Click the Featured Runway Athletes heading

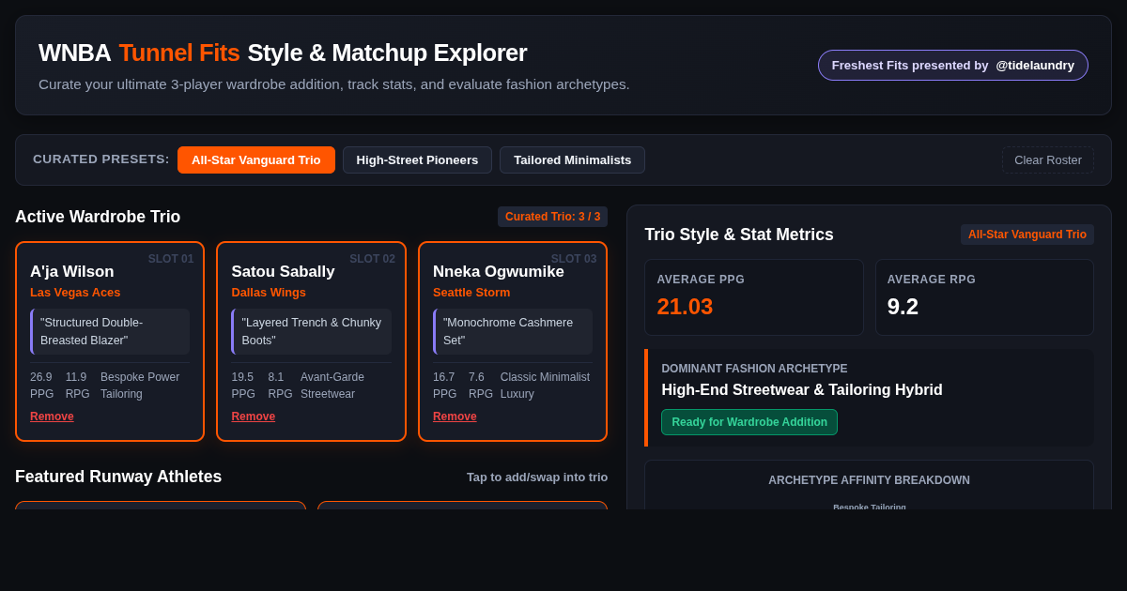118,477
